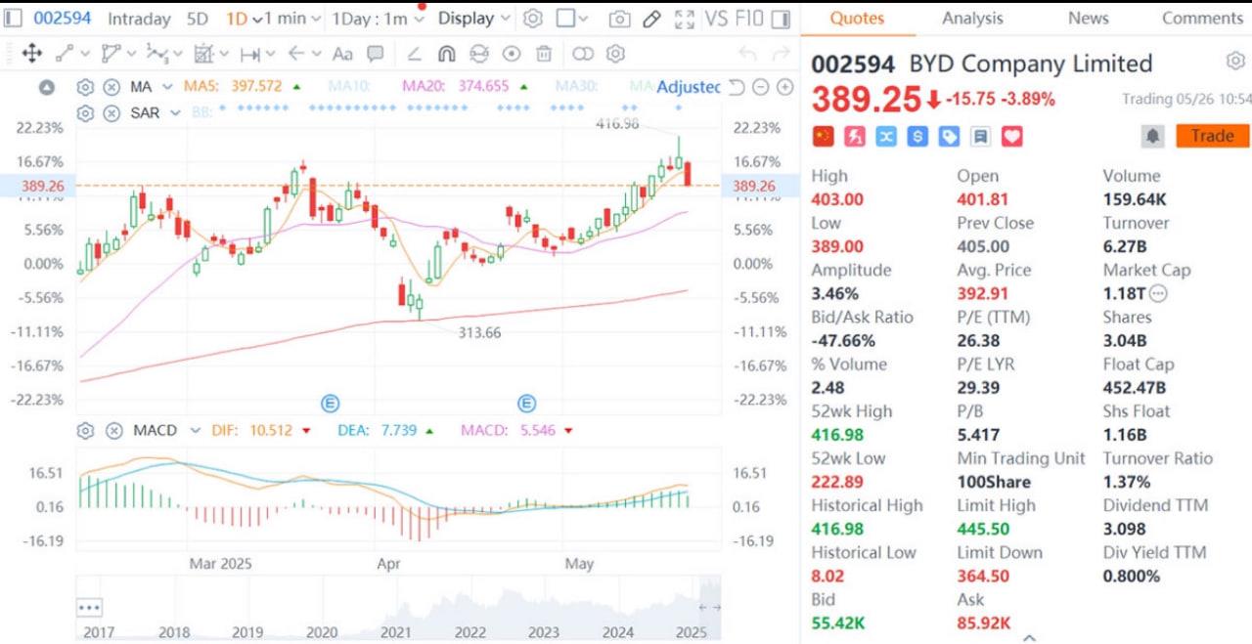This screenshot has height=644, width=1252.
Task: Click the China flag market icon
Action: 824,137
